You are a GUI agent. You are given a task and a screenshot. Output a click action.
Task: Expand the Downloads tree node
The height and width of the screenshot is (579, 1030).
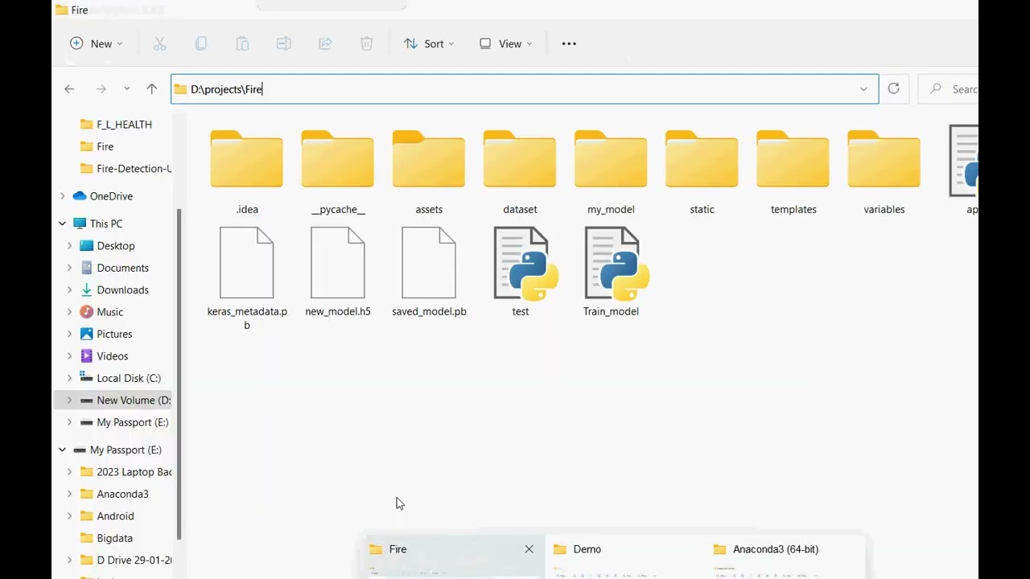pyautogui.click(x=69, y=289)
